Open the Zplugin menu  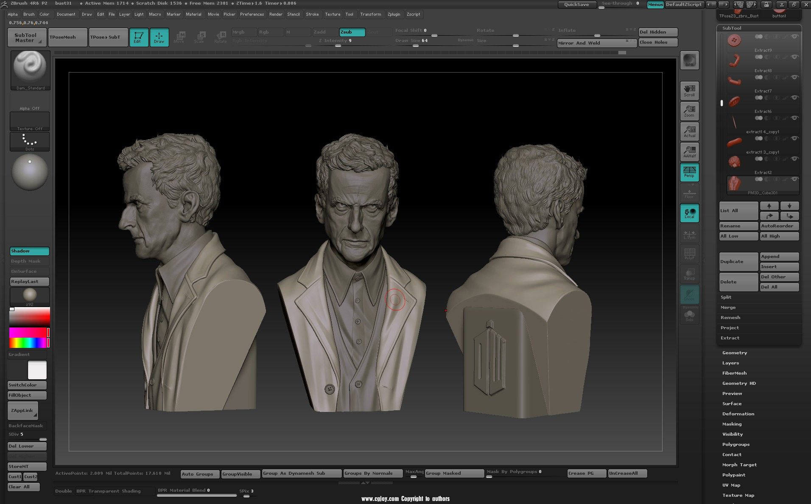(x=394, y=14)
